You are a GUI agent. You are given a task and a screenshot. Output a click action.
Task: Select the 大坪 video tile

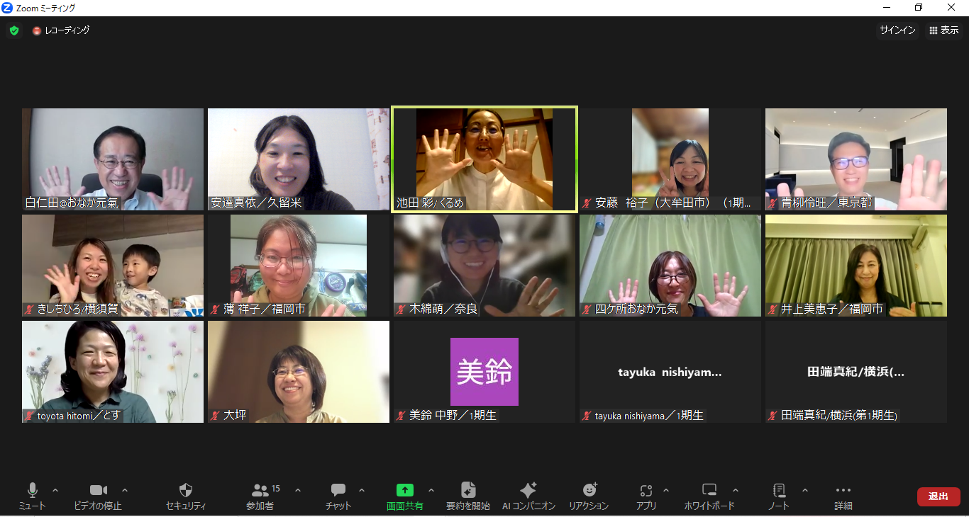[x=299, y=372]
